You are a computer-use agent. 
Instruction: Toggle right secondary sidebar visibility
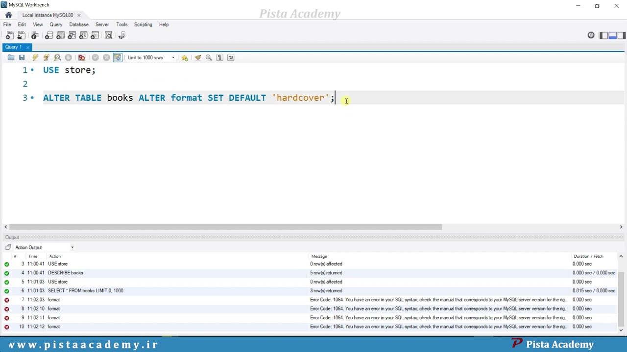[x=622, y=35]
